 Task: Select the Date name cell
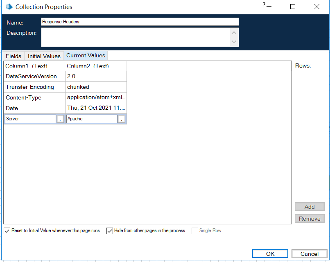(x=34, y=108)
